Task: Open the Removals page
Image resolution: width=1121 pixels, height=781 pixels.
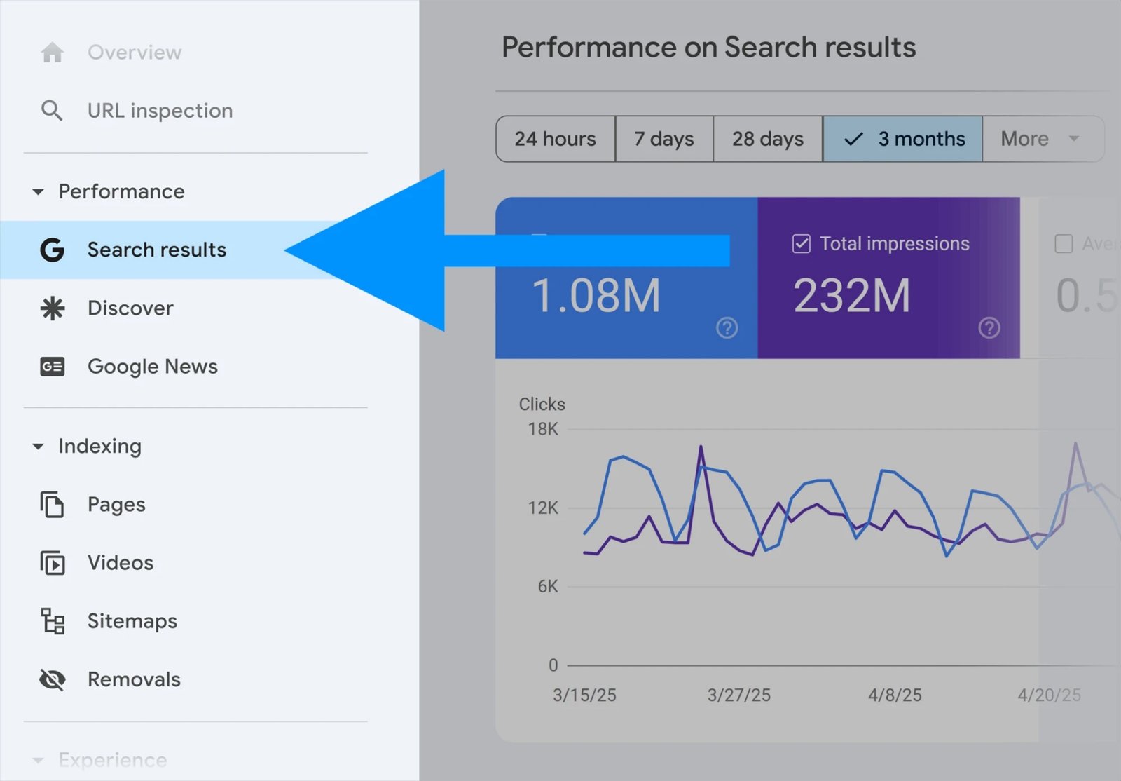Action: tap(134, 679)
